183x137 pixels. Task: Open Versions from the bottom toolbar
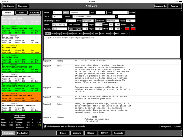[77, 133]
